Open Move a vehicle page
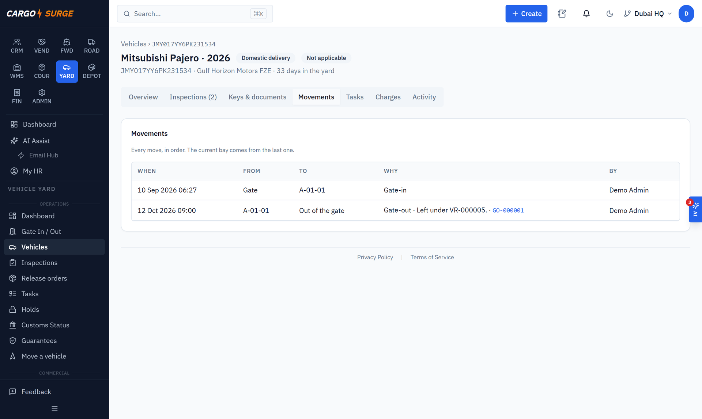This screenshot has width=702, height=419. pos(54,356)
